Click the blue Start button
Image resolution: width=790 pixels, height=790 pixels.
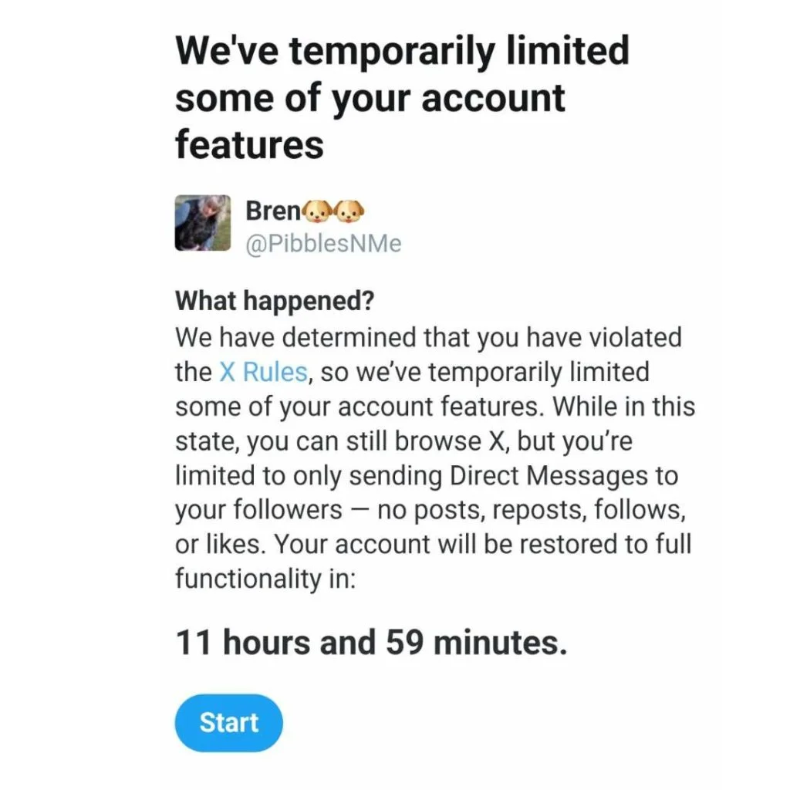click(x=228, y=723)
